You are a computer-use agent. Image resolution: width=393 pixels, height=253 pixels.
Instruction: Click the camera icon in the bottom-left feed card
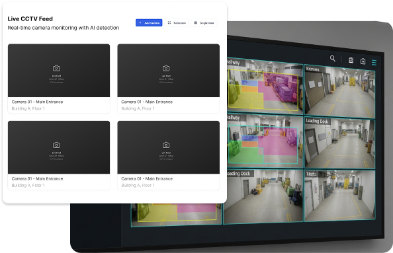tap(56, 145)
